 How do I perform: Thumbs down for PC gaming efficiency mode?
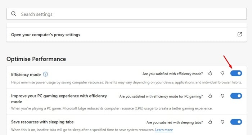(222, 96)
